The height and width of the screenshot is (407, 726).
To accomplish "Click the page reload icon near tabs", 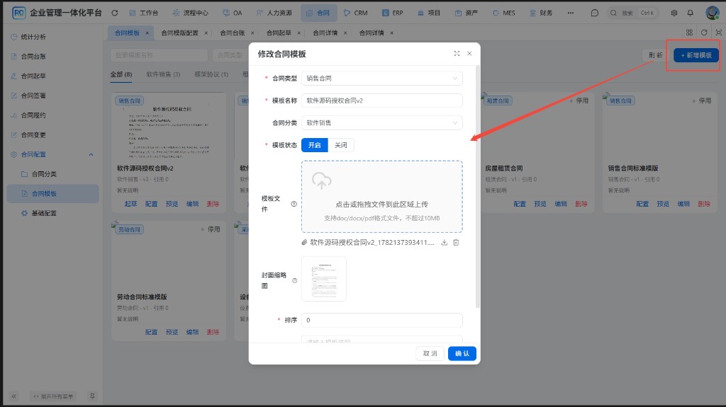I will coord(704,33).
